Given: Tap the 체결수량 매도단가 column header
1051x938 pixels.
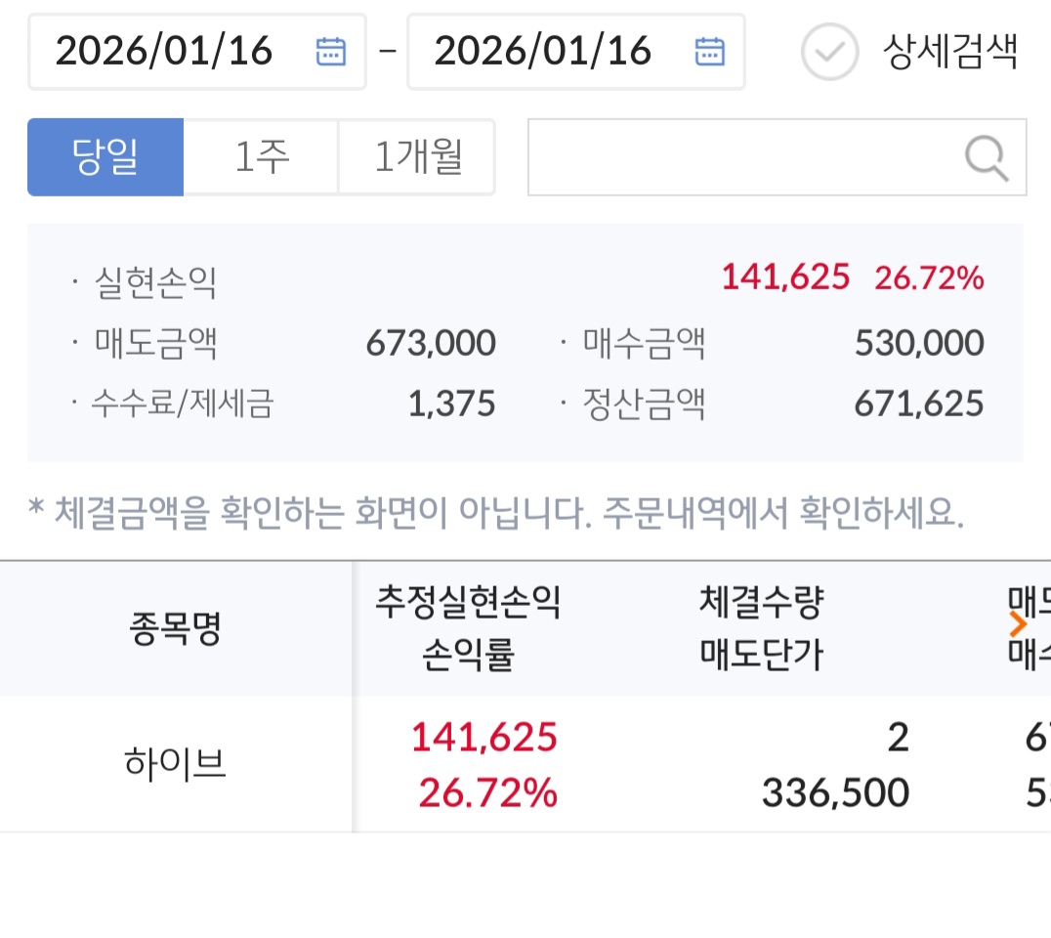Looking at the screenshot, I should click(762, 629).
